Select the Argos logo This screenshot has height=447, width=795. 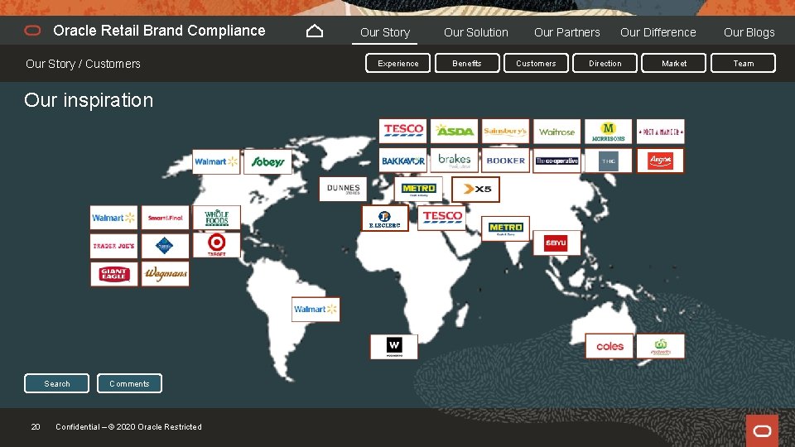(x=660, y=161)
